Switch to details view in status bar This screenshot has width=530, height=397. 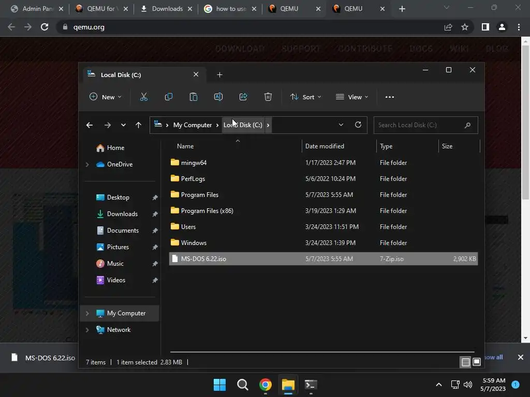465,362
